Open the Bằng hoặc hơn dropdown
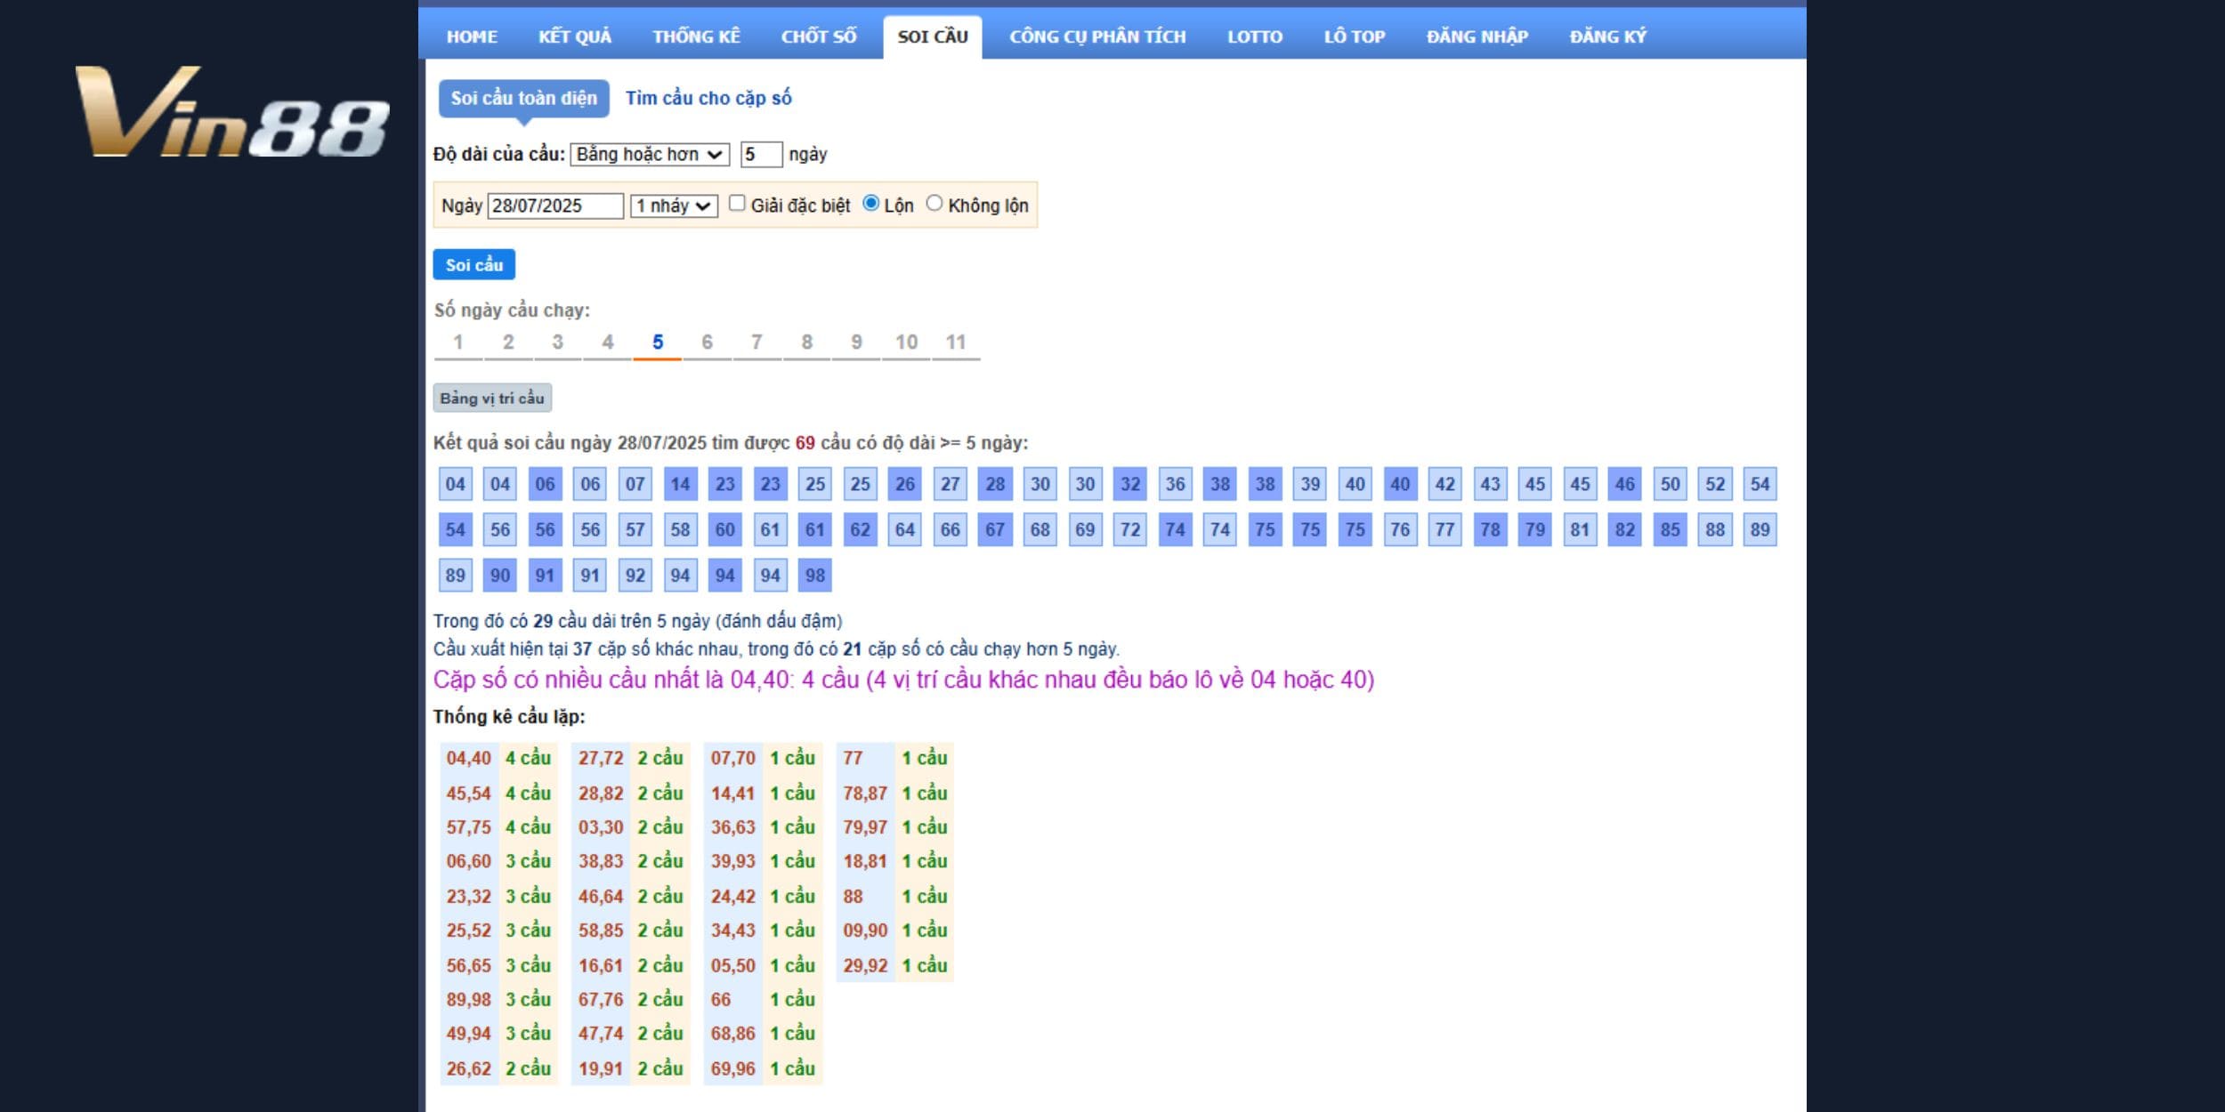Image resolution: width=2225 pixels, height=1112 pixels. click(x=650, y=154)
